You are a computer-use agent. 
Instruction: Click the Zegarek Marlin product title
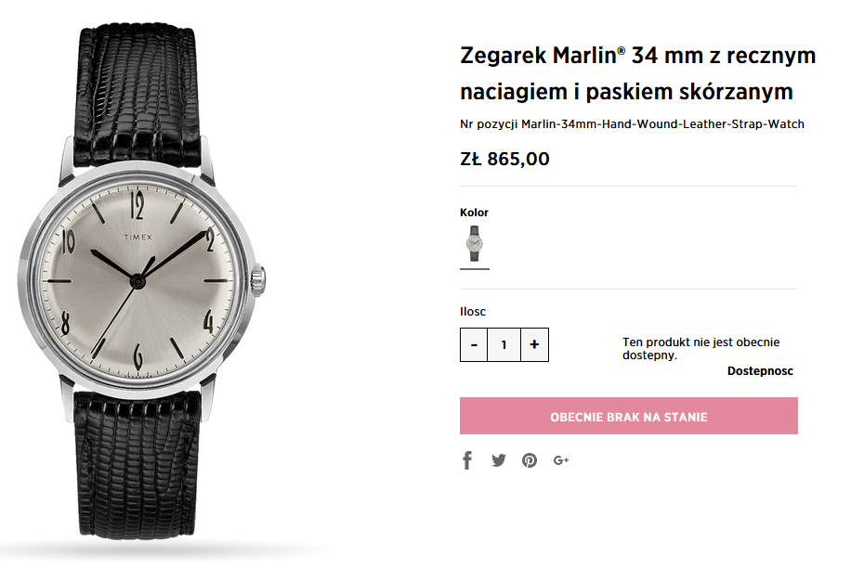pos(637,73)
